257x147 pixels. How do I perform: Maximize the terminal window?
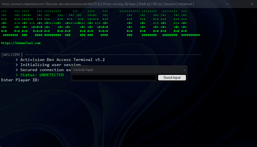(x=240, y=4)
